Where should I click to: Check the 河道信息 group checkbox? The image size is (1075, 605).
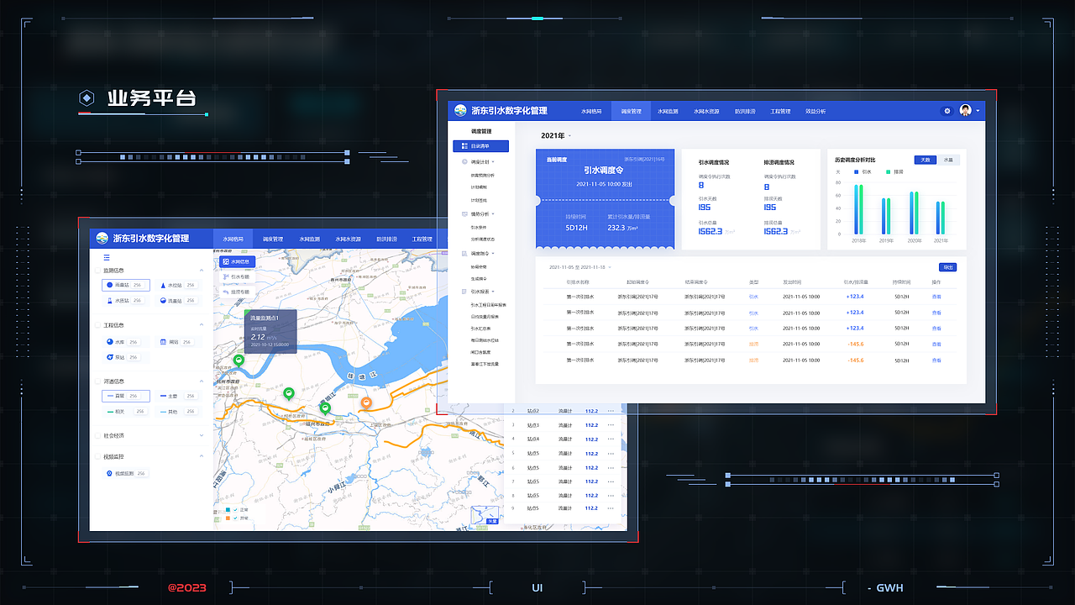pyautogui.click(x=97, y=381)
